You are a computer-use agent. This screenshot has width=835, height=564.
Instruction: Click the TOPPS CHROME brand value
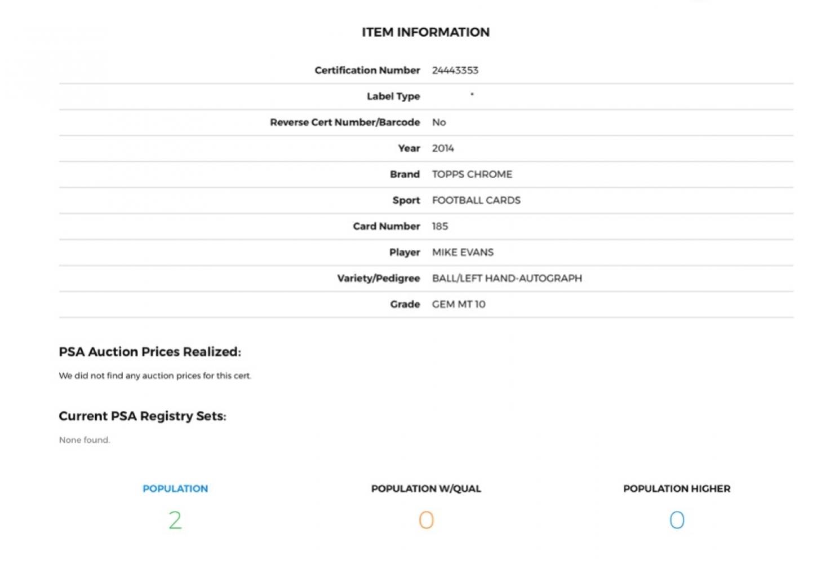(472, 174)
